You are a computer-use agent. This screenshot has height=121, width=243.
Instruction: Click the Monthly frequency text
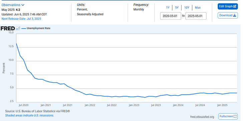pos(139,9)
